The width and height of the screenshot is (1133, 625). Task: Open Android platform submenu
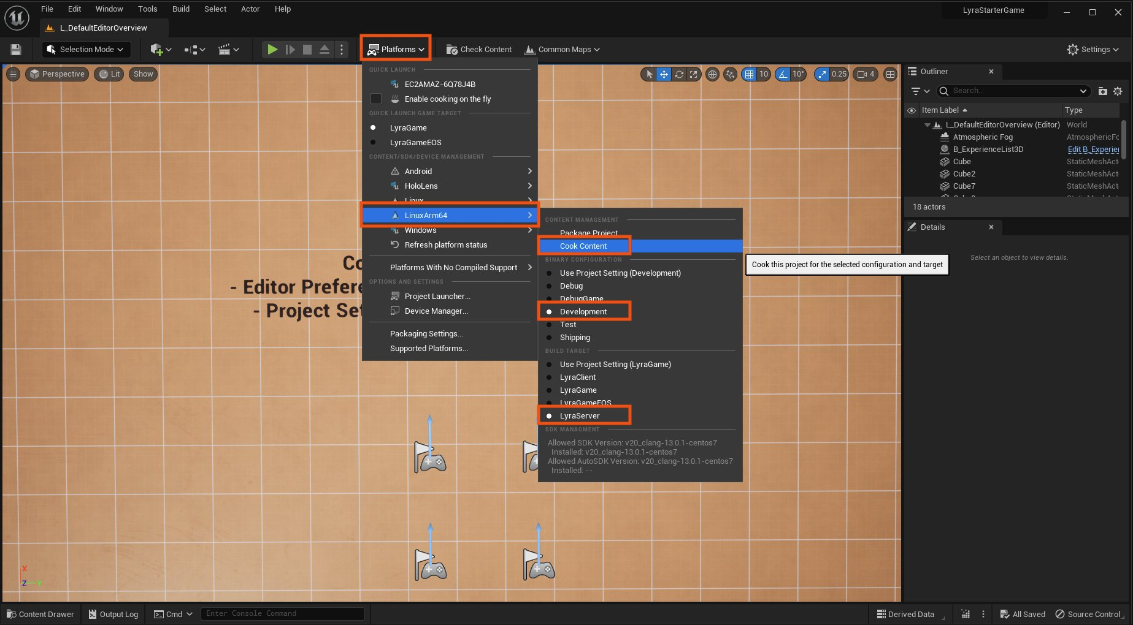tap(450, 172)
